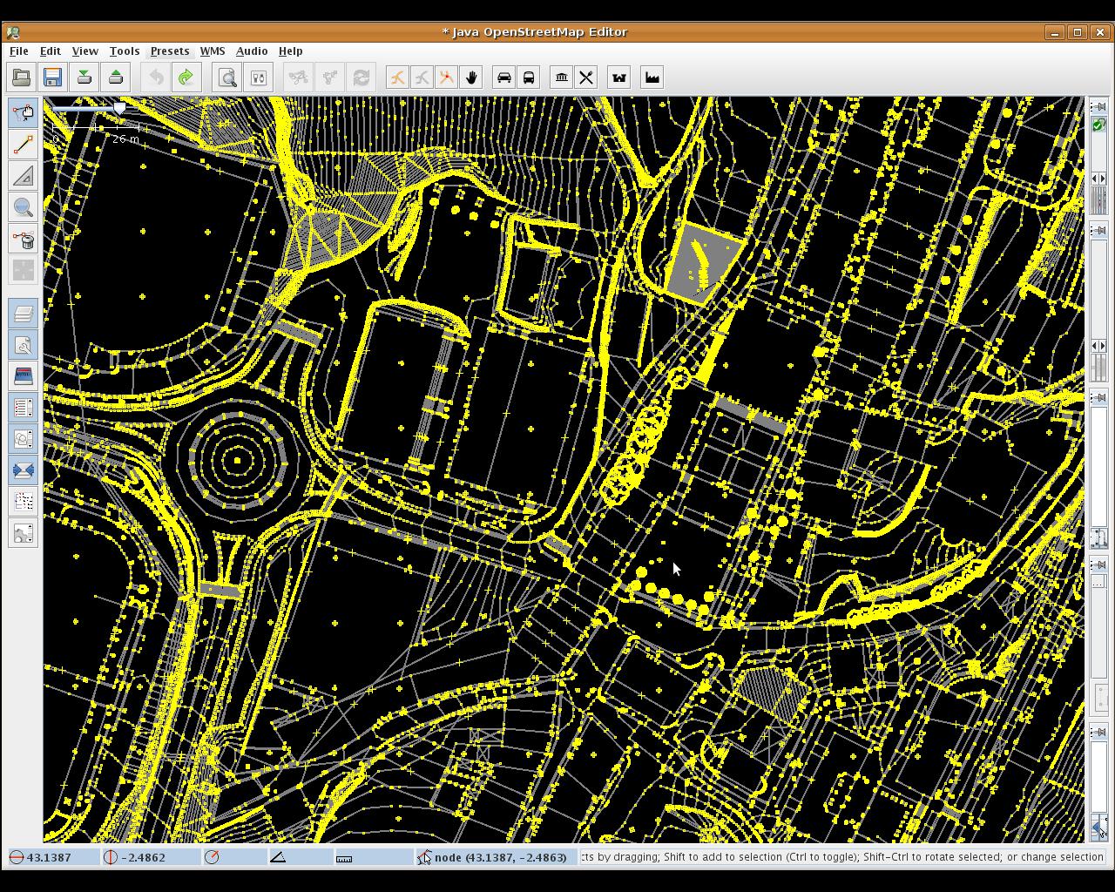Image resolution: width=1115 pixels, height=892 pixels.
Task: Activate the Delete mode trash tool
Action: pyautogui.click(x=24, y=238)
